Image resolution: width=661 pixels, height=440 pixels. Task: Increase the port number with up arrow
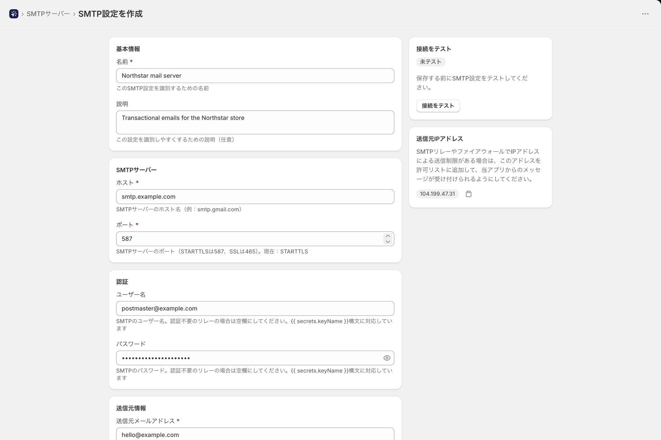[388, 236]
